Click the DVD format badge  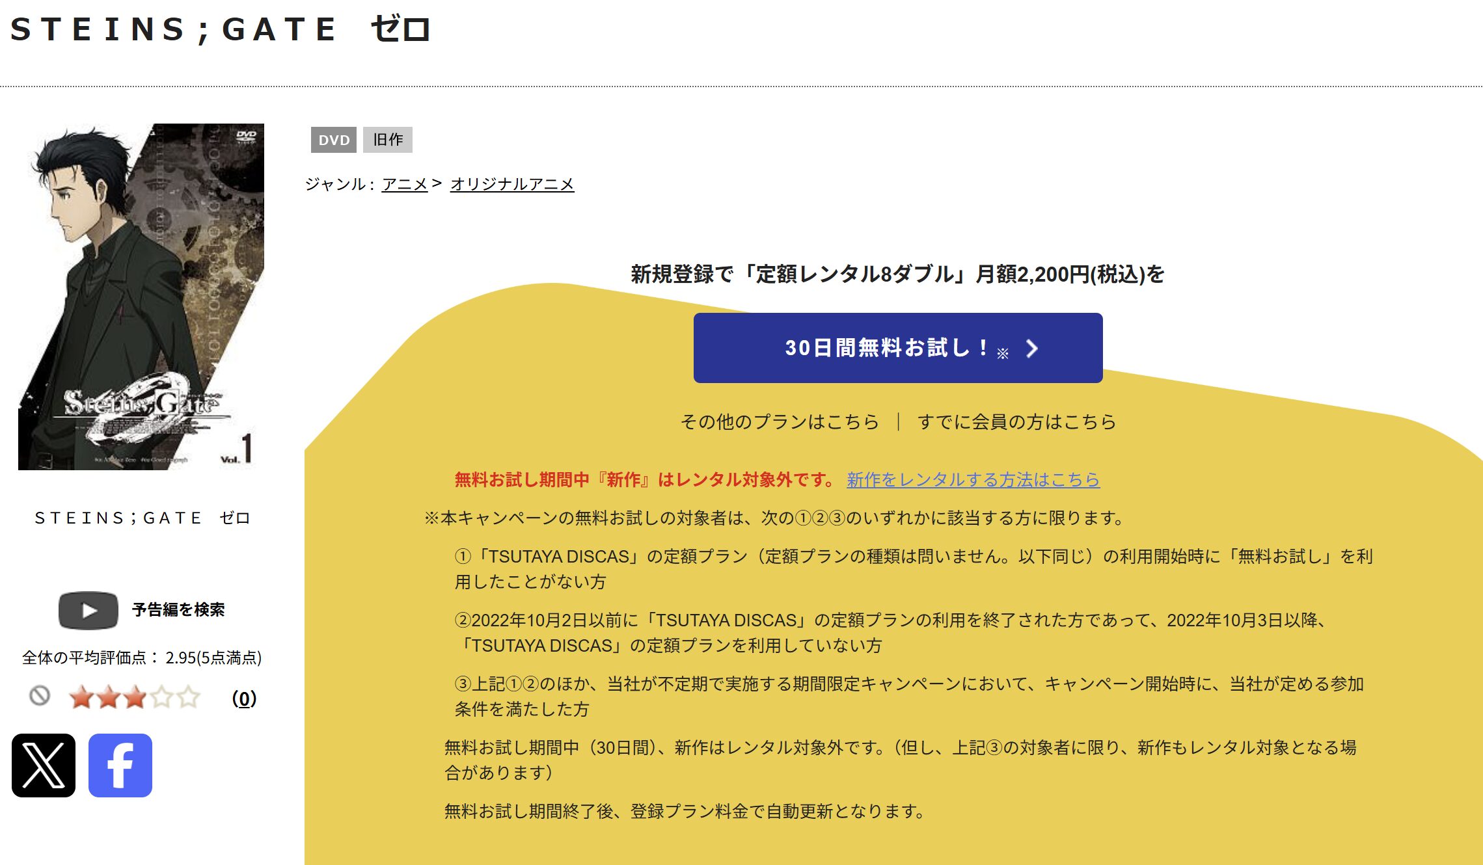point(334,140)
